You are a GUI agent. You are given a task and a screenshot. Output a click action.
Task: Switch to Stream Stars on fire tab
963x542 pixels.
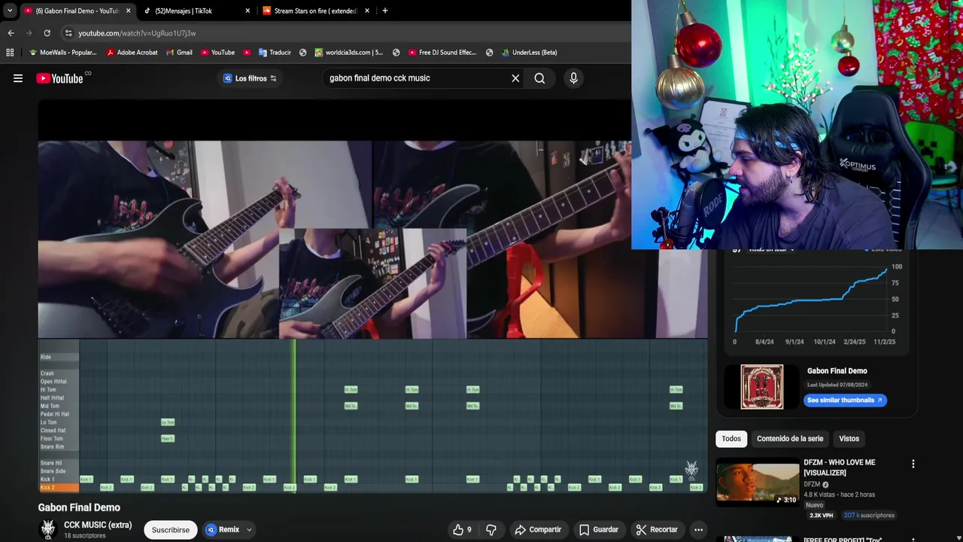[316, 11]
